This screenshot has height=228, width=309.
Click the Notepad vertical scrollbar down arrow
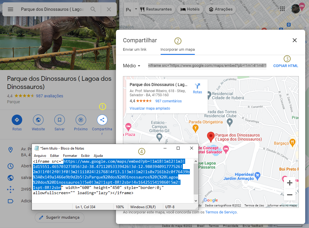point(196,201)
